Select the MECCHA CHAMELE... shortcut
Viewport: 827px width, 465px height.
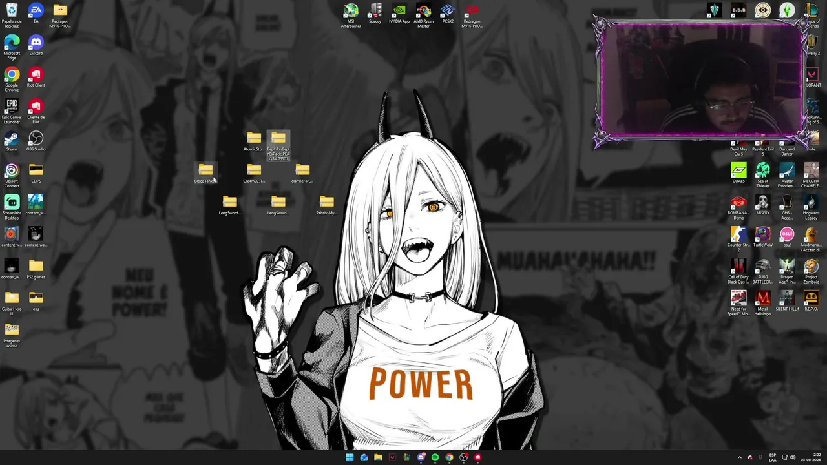pos(811,176)
